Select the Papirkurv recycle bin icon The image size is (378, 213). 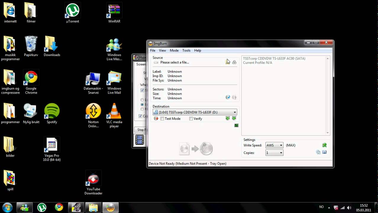coord(31,46)
